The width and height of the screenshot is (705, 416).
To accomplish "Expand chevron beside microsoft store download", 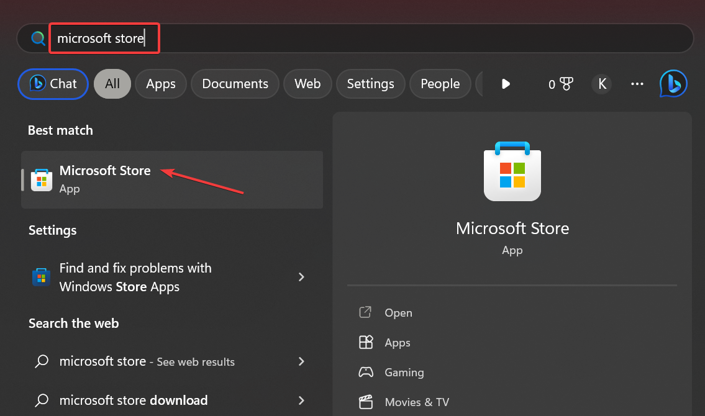I will [x=302, y=400].
